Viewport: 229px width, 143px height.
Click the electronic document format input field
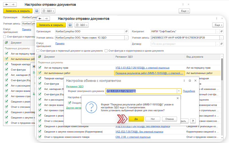[141, 91]
